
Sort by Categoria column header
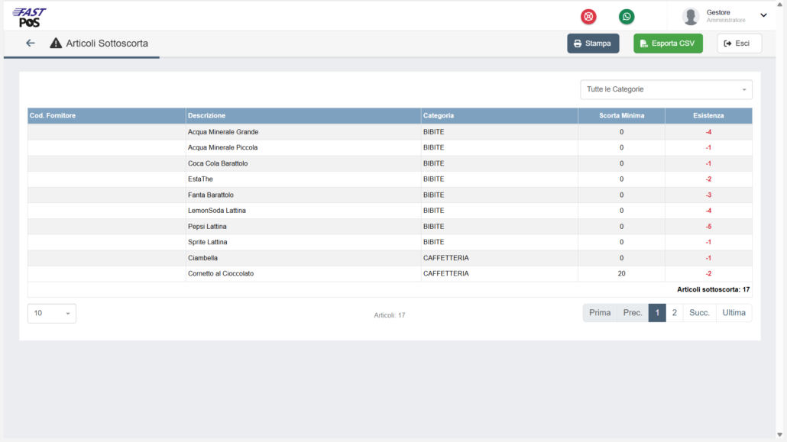500,115
